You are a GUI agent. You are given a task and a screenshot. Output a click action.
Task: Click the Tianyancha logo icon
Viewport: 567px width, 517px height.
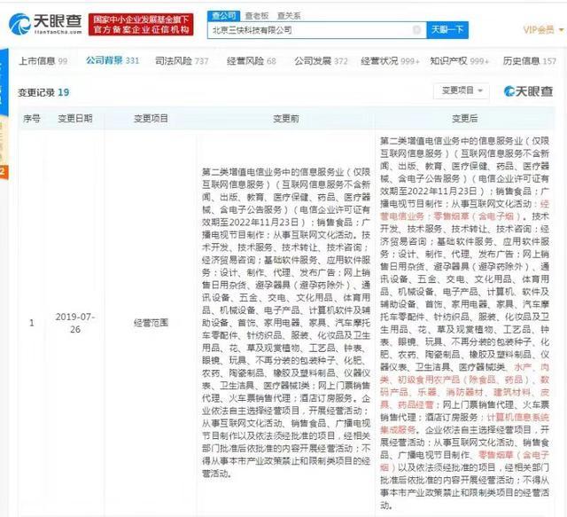pos(20,24)
